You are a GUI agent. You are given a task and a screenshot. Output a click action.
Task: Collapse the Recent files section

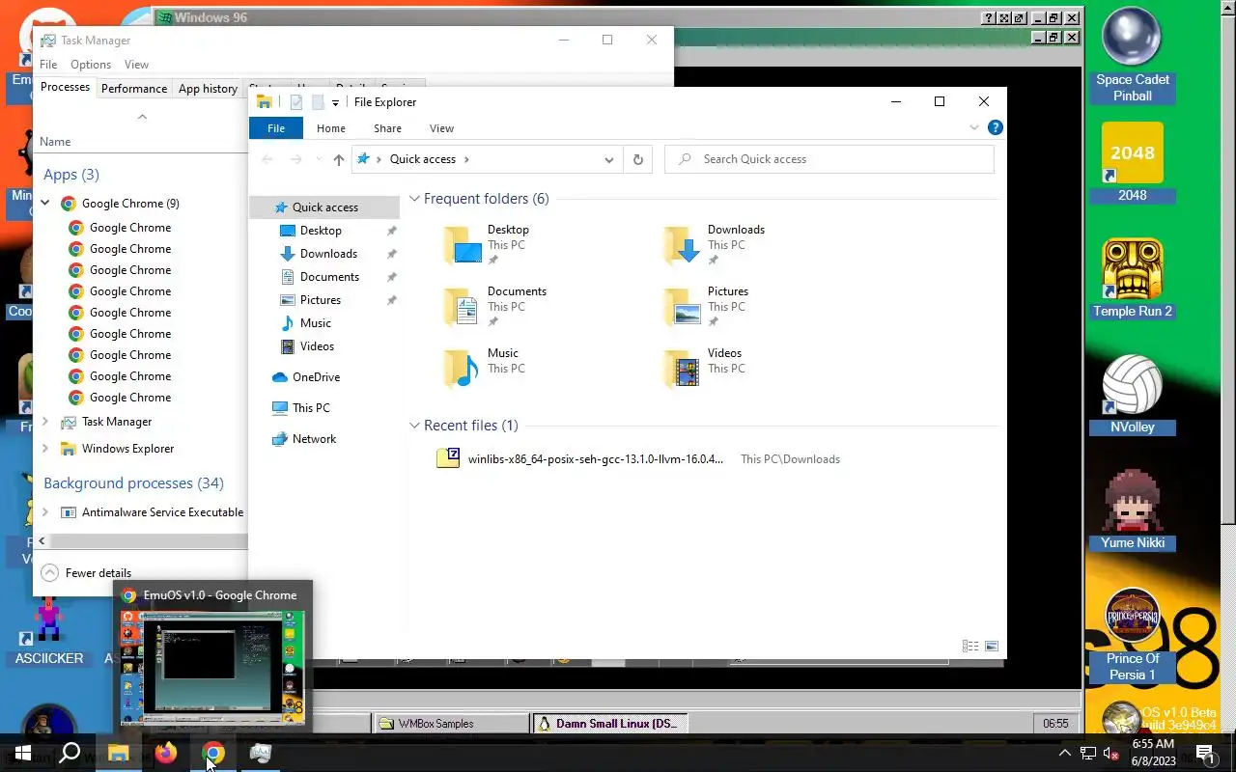pyautogui.click(x=414, y=426)
